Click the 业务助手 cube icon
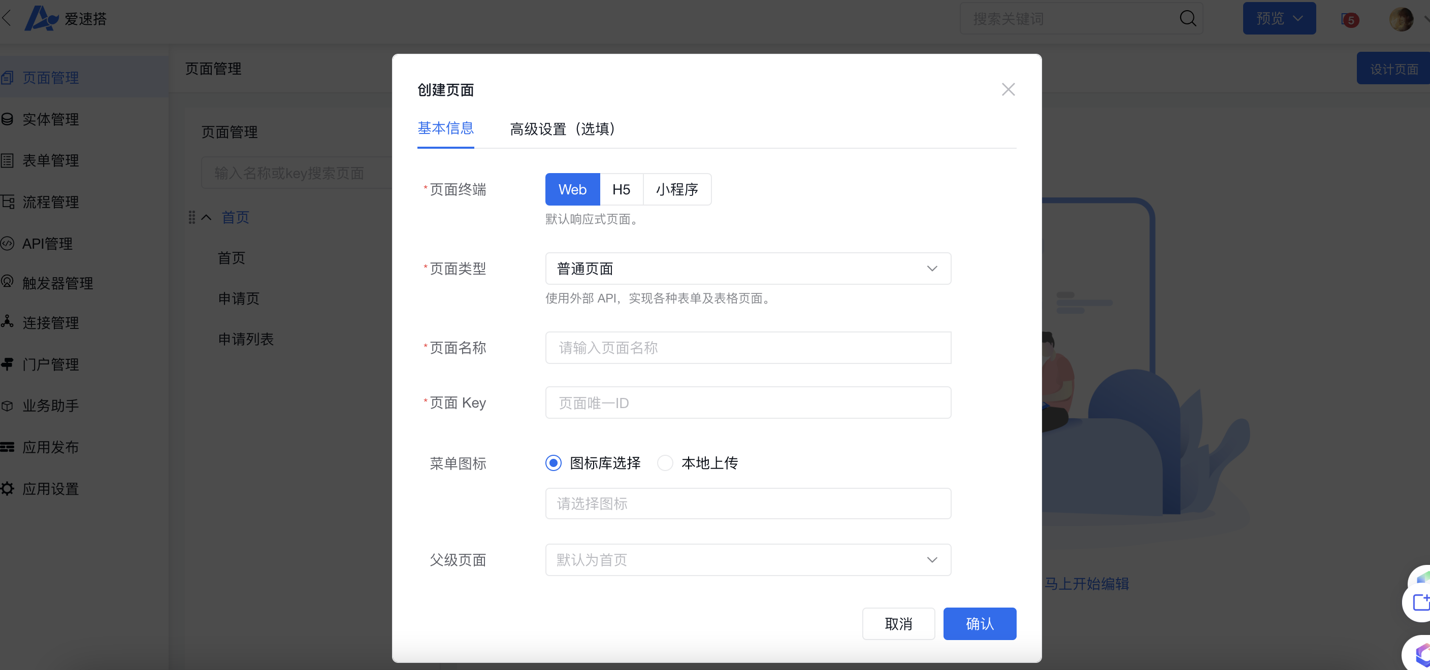The height and width of the screenshot is (670, 1430). tap(7, 406)
